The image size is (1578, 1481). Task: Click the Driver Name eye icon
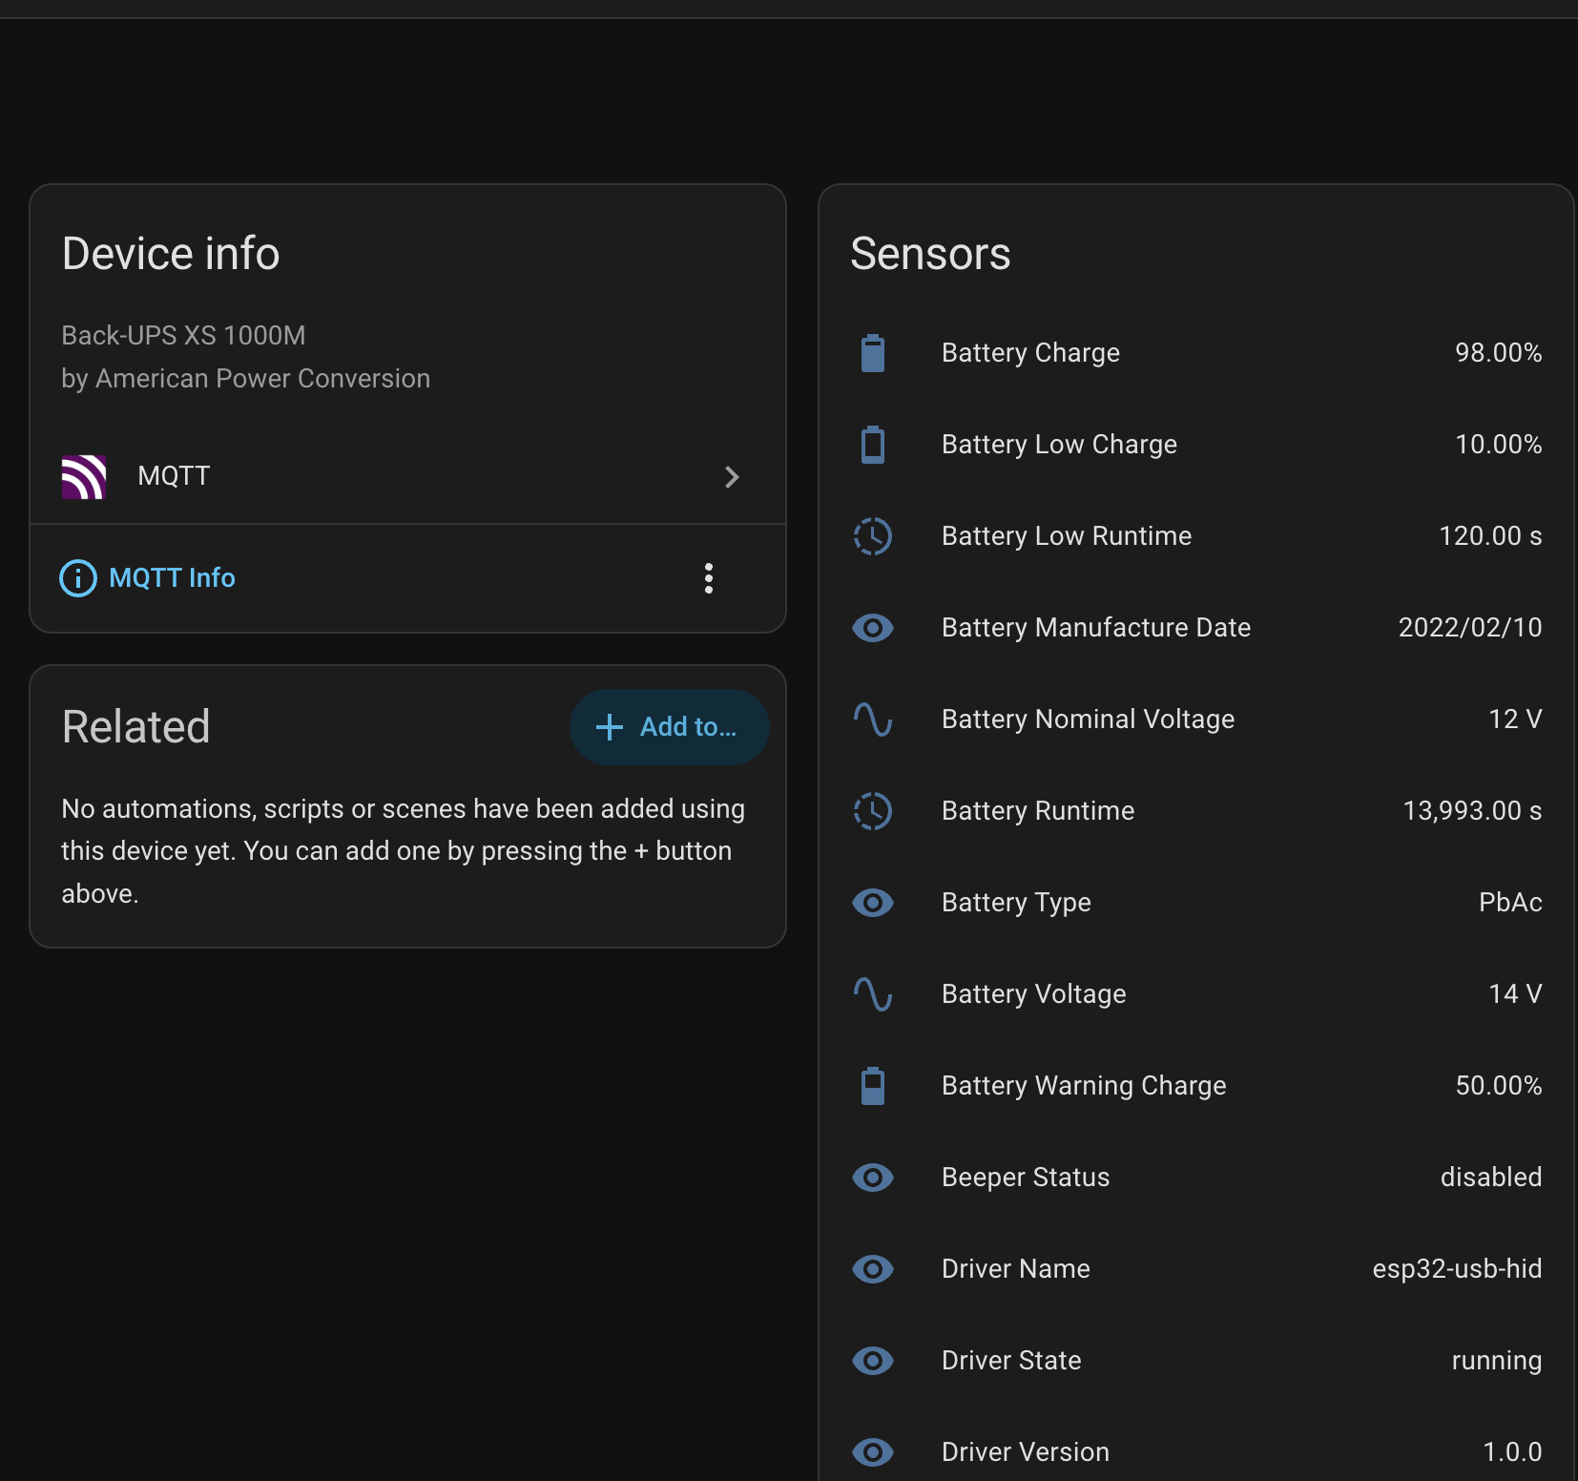[x=873, y=1269]
